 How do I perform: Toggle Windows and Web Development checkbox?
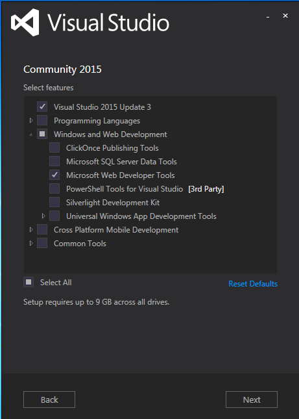point(42,134)
